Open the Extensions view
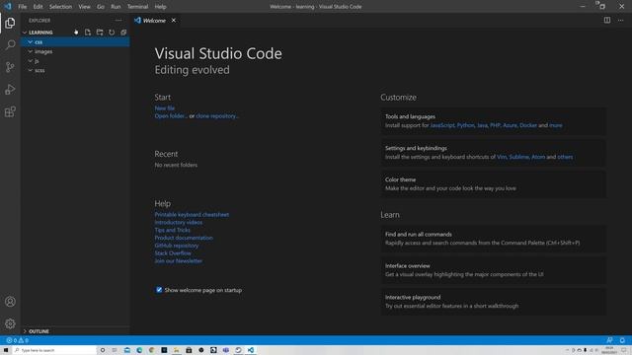Image resolution: width=632 pixels, height=355 pixels. [10, 111]
